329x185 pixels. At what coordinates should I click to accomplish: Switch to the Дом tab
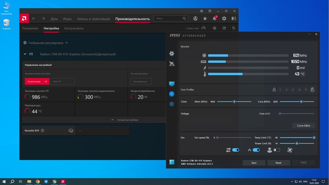coord(54,19)
